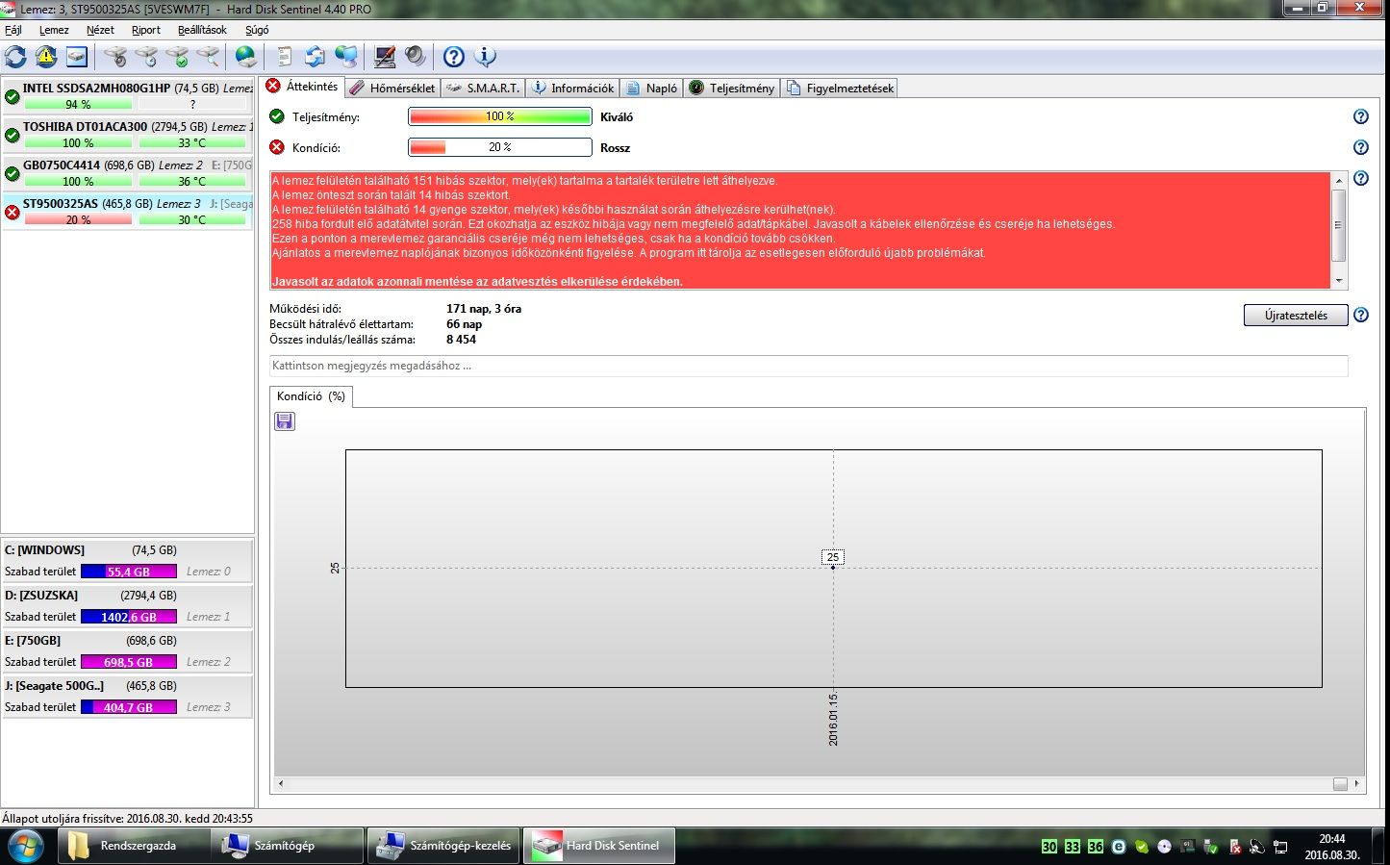Open the Riport menu
1390x865 pixels.
[146, 30]
